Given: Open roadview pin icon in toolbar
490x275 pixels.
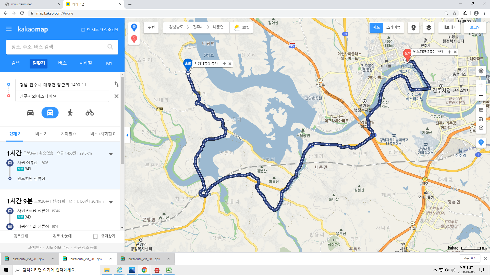Looking at the screenshot, I should coord(413,28).
